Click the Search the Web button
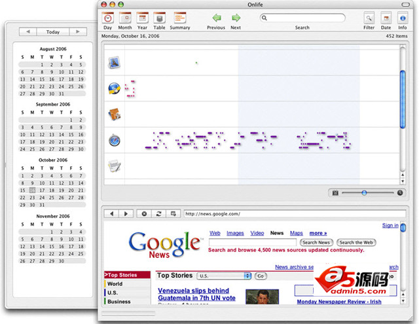The width and height of the screenshot is (419, 324). pyautogui.click(x=356, y=243)
